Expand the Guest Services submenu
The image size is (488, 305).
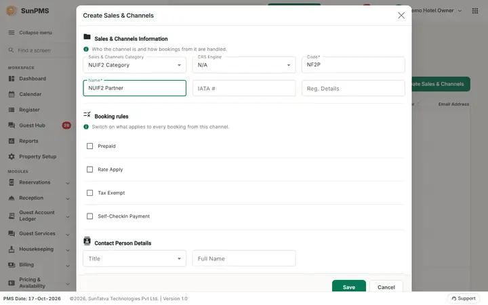68,235
